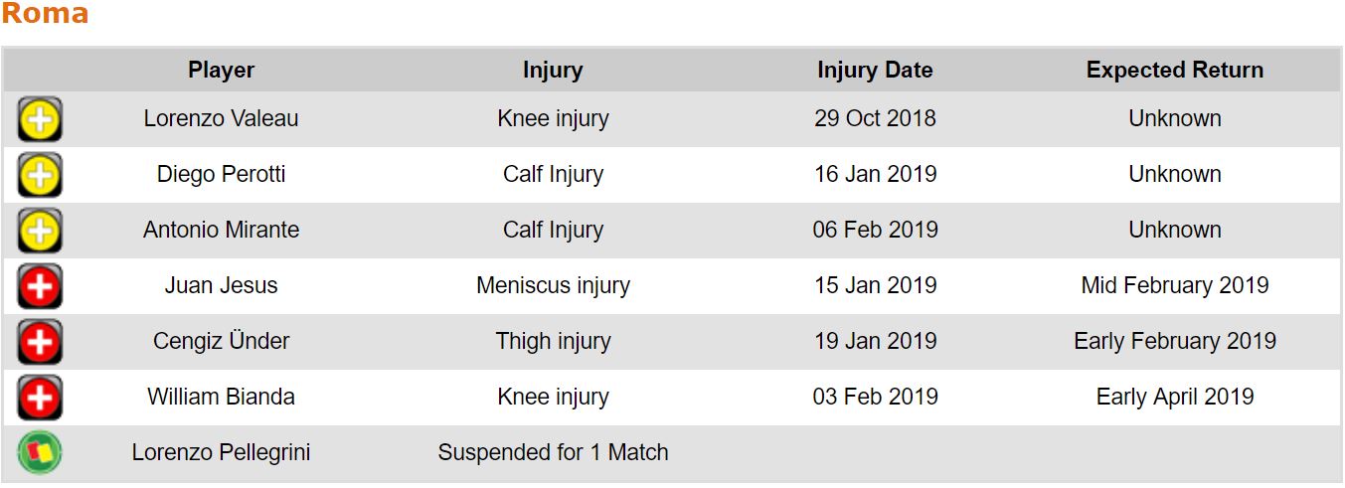The height and width of the screenshot is (488, 1345).
Task: Click the Expected Return column header
Action: click(1175, 71)
